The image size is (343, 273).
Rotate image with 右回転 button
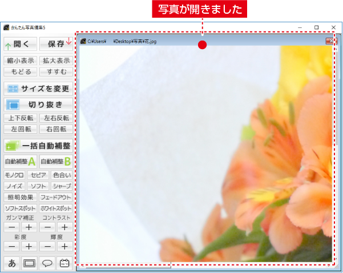[x=56, y=129]
